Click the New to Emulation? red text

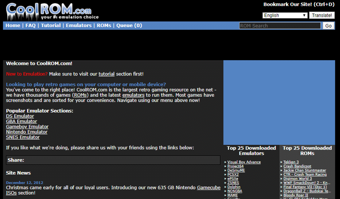[x=27, y=74]
